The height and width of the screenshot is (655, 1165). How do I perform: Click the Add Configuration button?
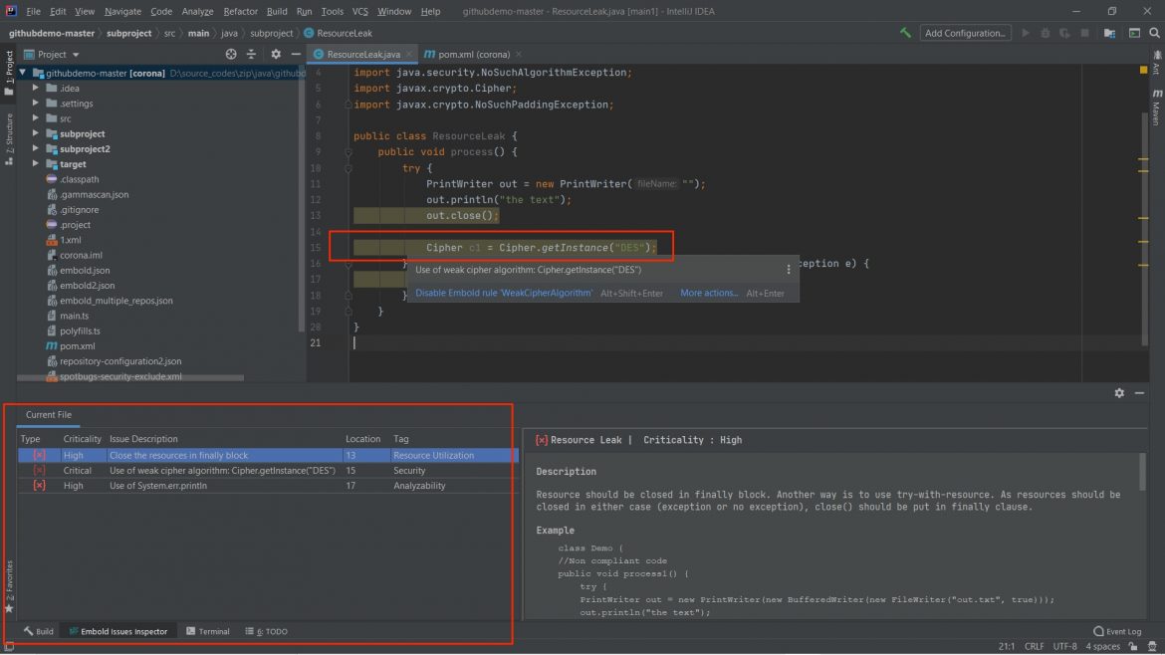(x=964, y=31)
